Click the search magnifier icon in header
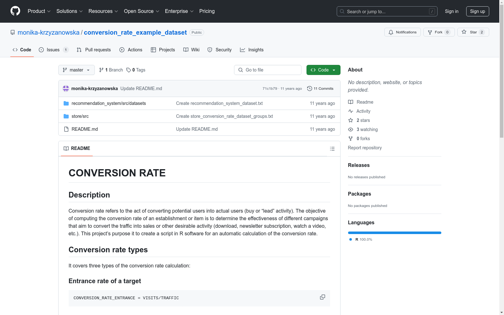This screenshot has height=315, width=504. tap(342, 11)
